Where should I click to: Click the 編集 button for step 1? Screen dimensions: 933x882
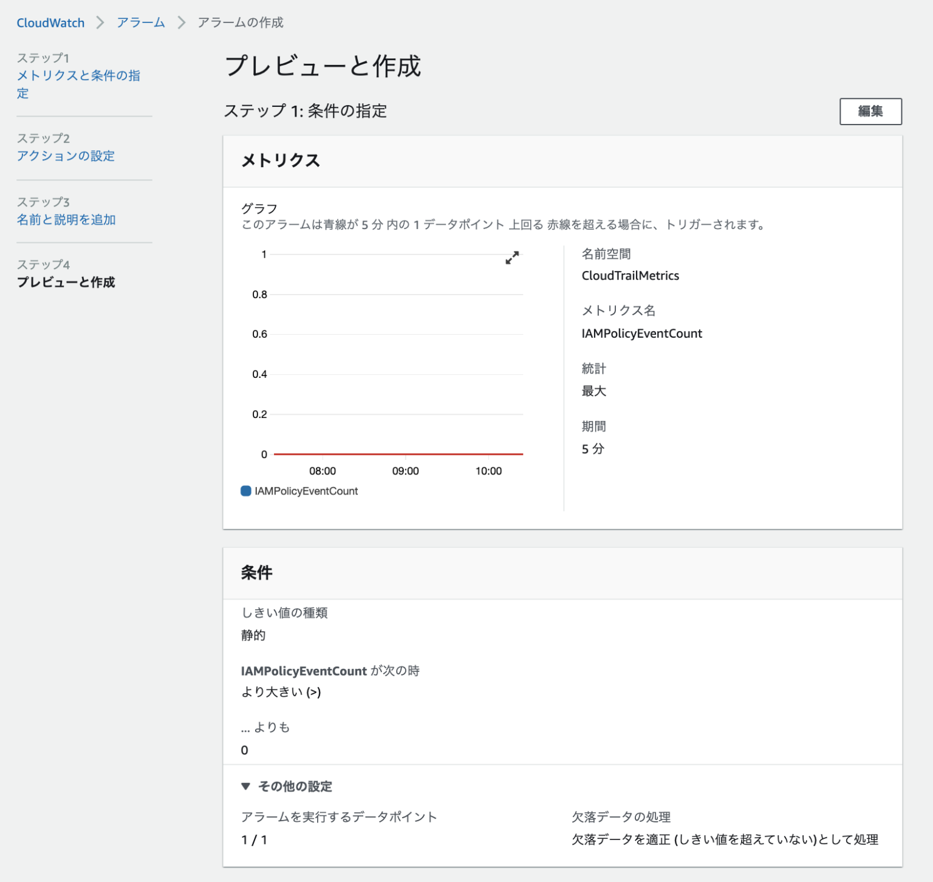870,112
